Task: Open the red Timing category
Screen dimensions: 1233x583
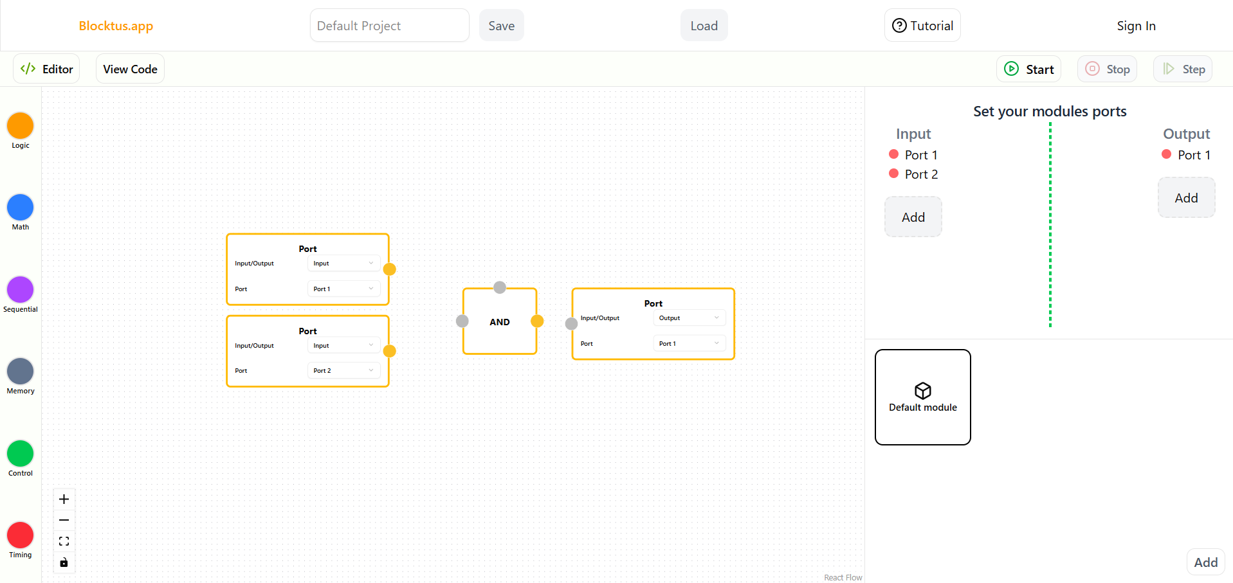Action: 20,535
